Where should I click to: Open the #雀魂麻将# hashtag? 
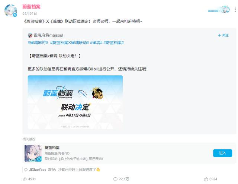point(38,43)
